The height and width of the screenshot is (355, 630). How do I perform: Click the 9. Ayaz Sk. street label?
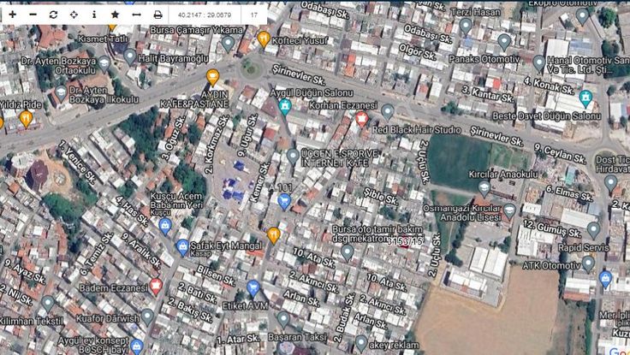point(25,271)
